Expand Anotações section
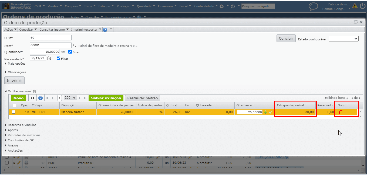This screenshot has height=175, width=367. [14, 150]
